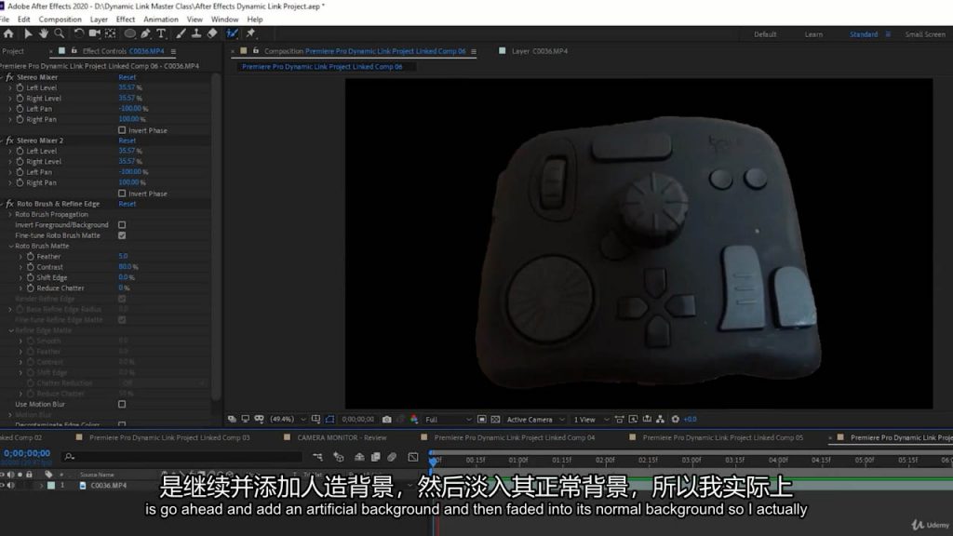Viewport: 953px width, 536px height.
Task: Toggle shy layers hide icon
Action: (359, 457)
